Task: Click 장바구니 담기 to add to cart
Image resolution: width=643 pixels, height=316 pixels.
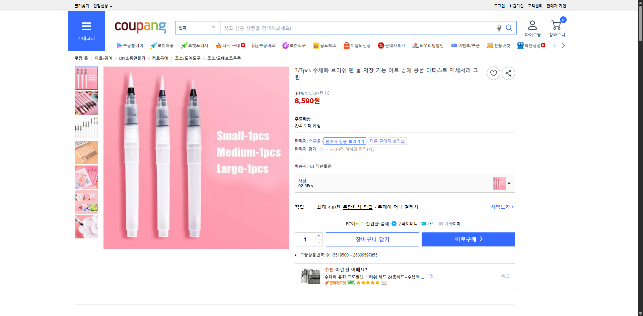Action: pos(372,239)
